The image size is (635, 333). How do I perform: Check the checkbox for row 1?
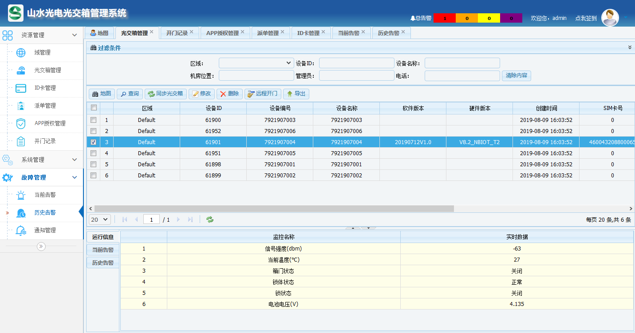pyautogui.click(x=93, y=120)
